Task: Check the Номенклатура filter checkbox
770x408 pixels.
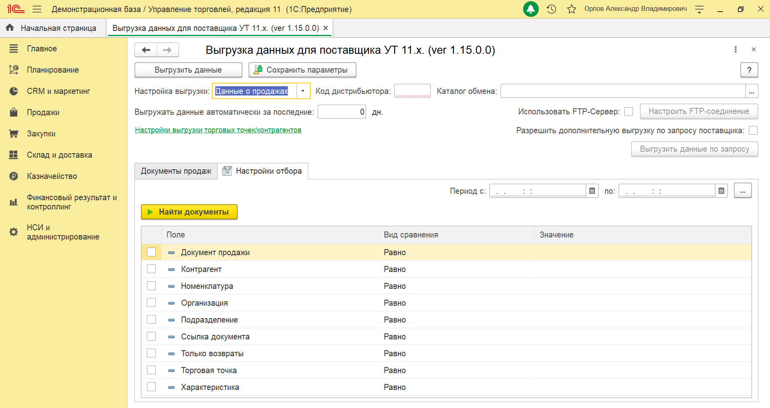Action: (x=151, y=286)
